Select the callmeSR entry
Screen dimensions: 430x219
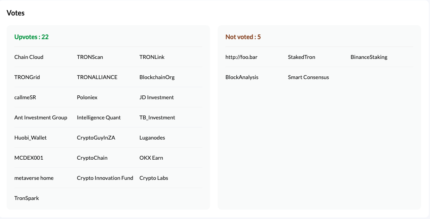click(25, 97)
